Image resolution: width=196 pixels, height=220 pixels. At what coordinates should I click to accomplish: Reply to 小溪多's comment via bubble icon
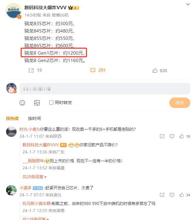click(172, 195)
